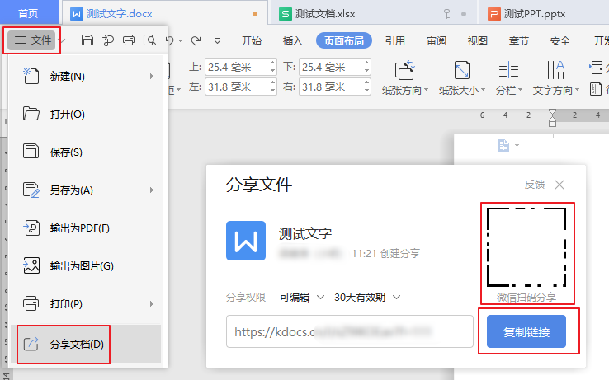Choose 输出为图片(G) in file menu
Viewport: 609px width, 380px height.
[86, 266]
